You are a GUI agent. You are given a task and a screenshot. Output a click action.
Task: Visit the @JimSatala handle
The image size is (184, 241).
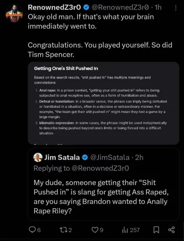coord(110,157)
